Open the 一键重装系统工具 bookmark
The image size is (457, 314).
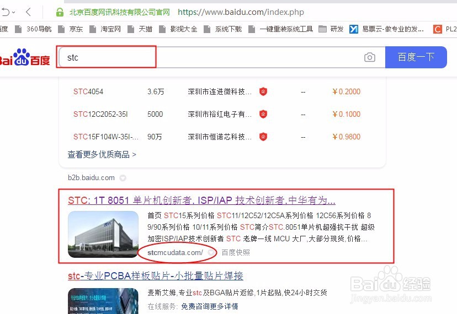point(281,29)
